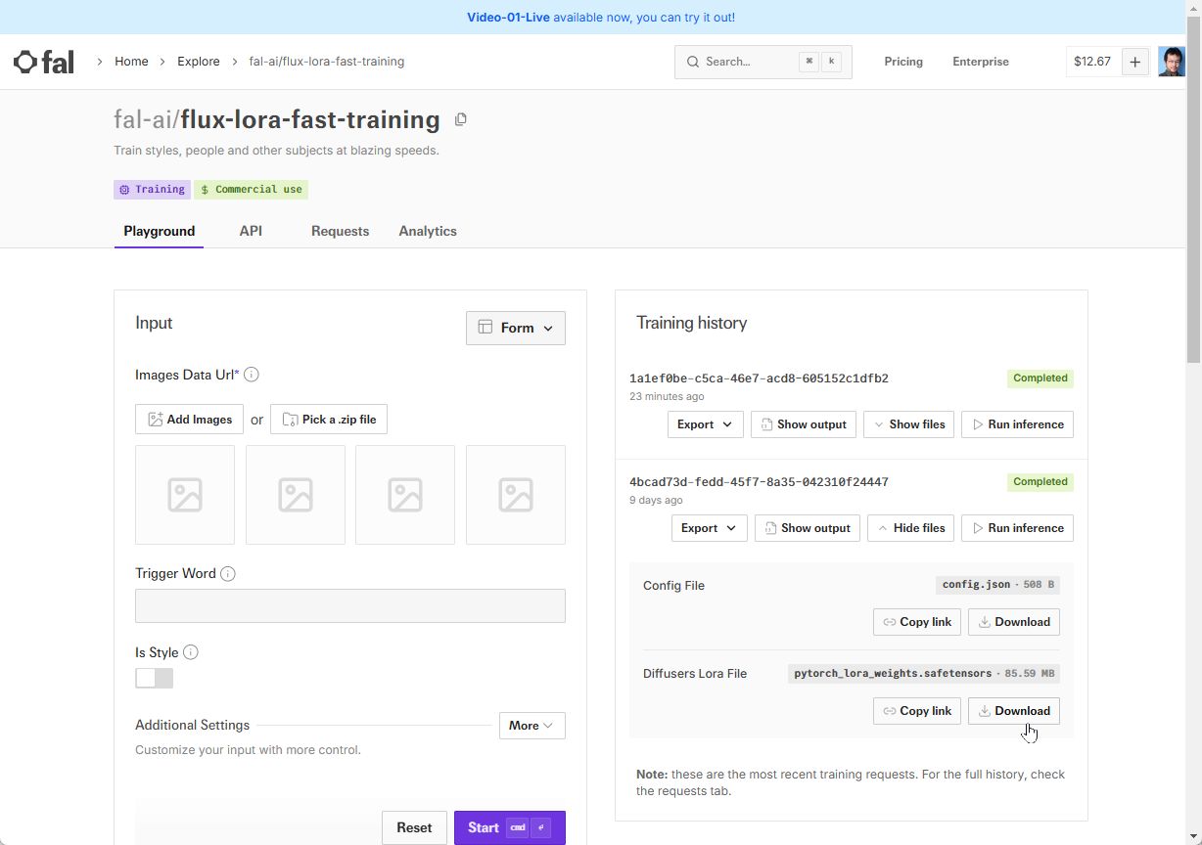Image resolution: width=1202 pixels, height=845 pixels.
Task: Open Export dropdown for 1a1ef0be training
Action: click(x=705, y=424)
